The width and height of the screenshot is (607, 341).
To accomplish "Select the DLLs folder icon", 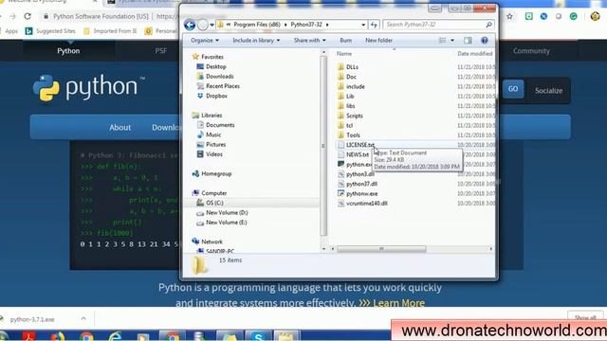I will coord(340,67).
